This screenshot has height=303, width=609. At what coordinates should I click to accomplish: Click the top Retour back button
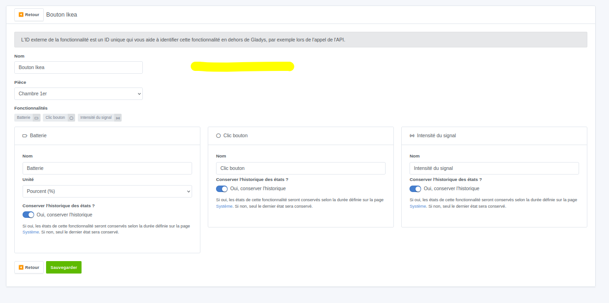point(29,15)
